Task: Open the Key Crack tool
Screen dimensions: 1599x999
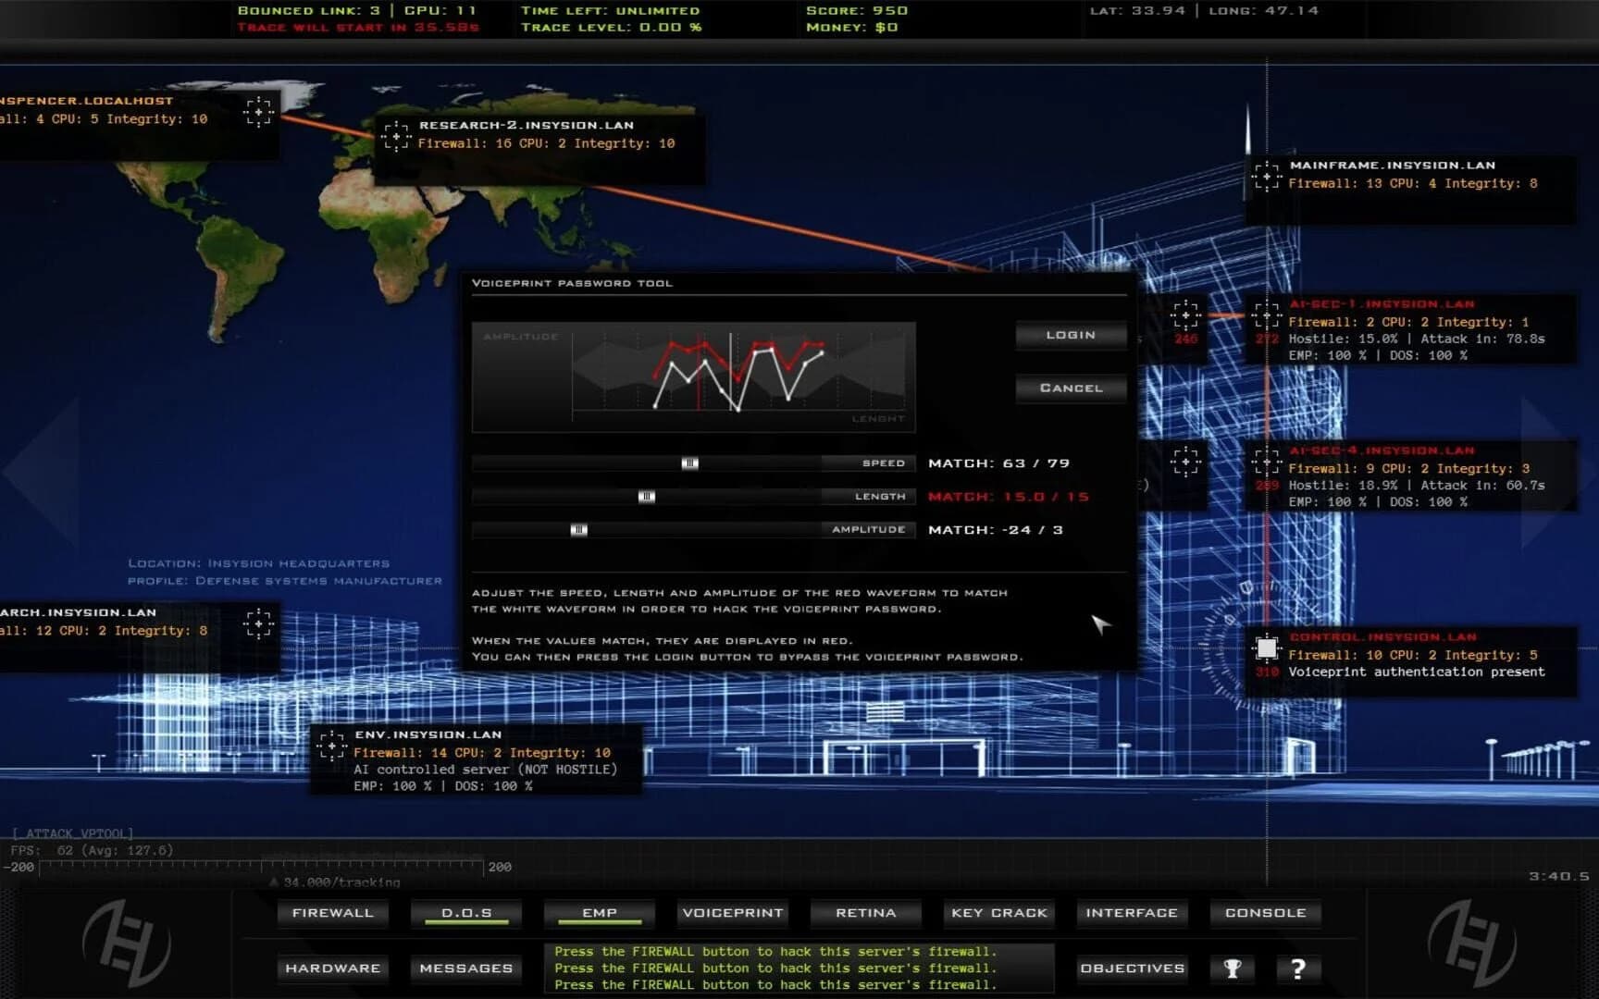Action: 998,913
